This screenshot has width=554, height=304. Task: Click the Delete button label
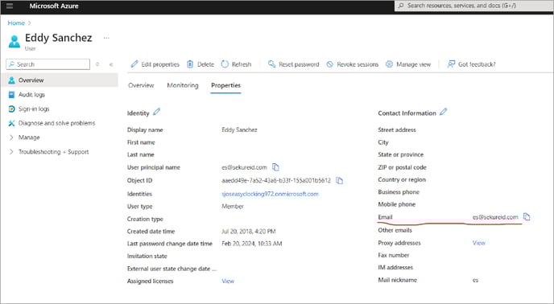coord(205,64)
